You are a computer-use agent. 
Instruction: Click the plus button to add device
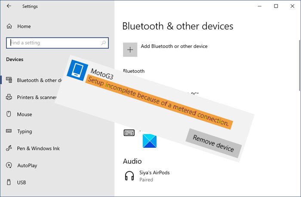(130, 50)
